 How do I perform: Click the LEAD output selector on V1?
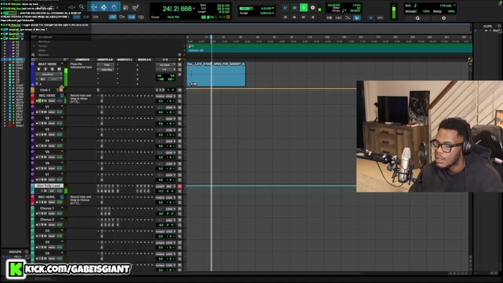169,107
